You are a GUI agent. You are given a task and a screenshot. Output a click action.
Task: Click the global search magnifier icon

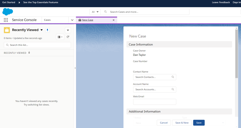point(105,12)
